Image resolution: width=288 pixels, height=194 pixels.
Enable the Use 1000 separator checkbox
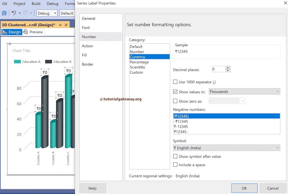(175, 82)
